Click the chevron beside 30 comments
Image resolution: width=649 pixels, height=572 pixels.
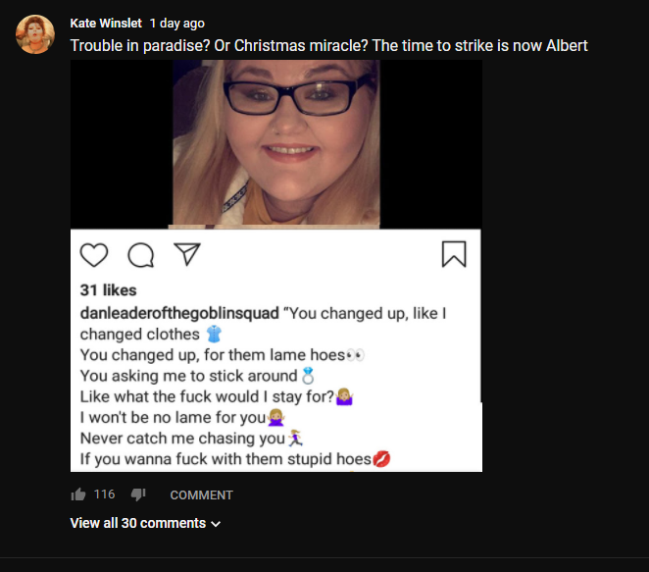216,524
